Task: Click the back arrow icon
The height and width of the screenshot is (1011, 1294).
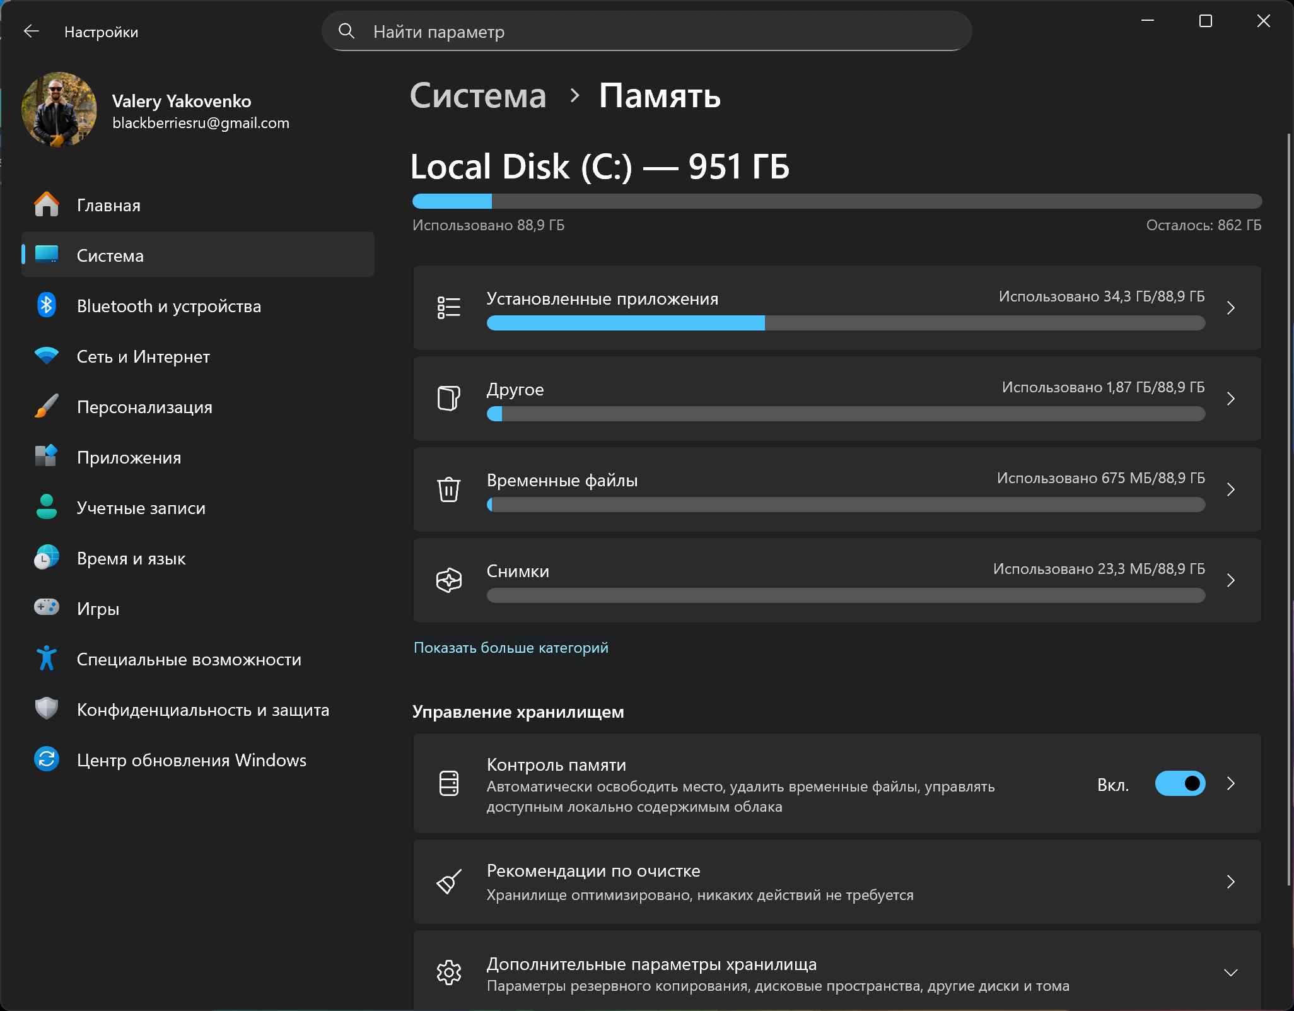Action: click(x=32, y=32)
